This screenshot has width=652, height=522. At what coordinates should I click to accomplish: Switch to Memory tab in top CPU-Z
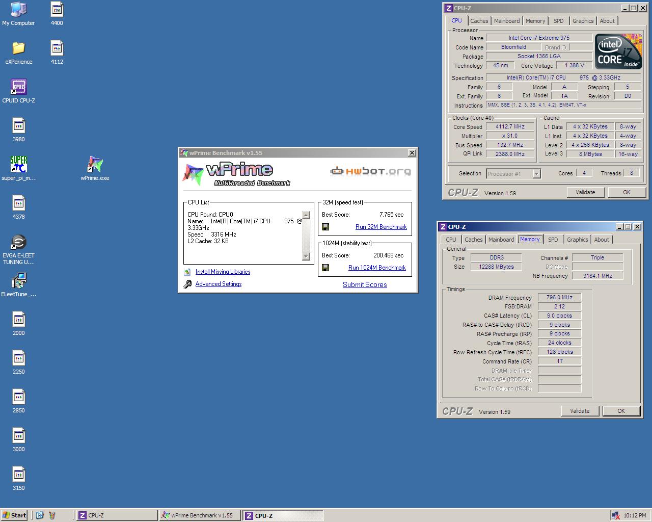click(x=535, y=21)
